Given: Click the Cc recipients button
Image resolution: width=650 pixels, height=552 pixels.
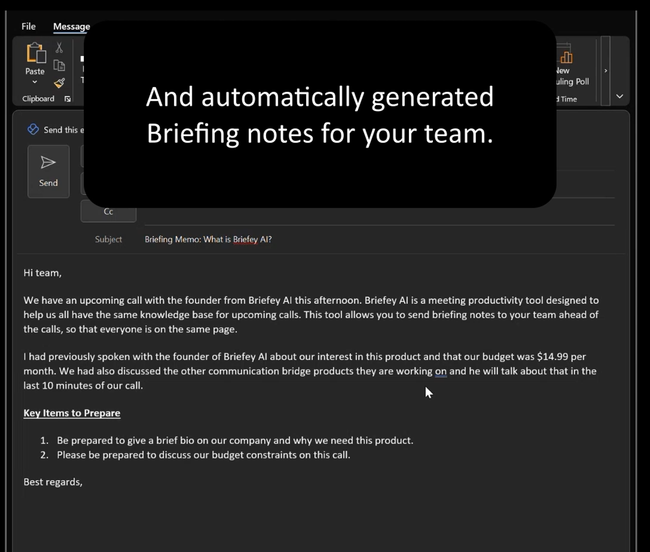Looking at the screenshot, I should (108, 212).
